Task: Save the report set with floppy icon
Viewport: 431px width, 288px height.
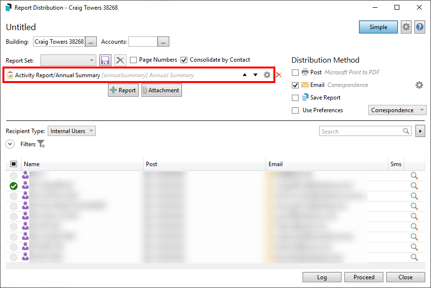Action: pyautogui.click(x=105, y=60)
